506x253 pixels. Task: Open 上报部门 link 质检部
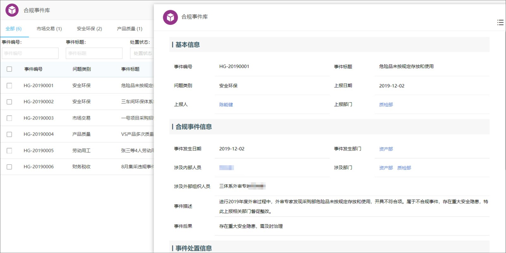click(386, 105)
